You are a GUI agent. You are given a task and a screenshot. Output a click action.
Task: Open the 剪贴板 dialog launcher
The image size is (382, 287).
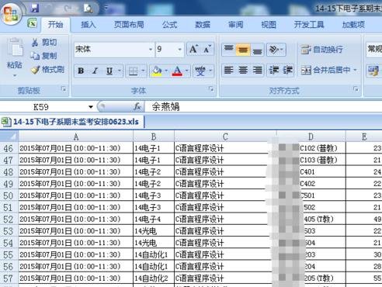coord(64,89)
